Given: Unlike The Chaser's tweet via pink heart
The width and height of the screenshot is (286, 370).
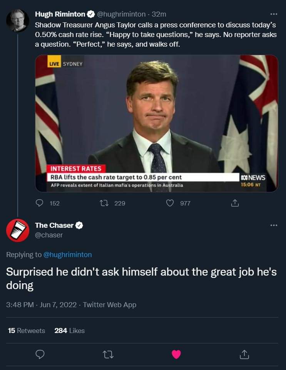Looking at the screenshot, I should 176,354.
